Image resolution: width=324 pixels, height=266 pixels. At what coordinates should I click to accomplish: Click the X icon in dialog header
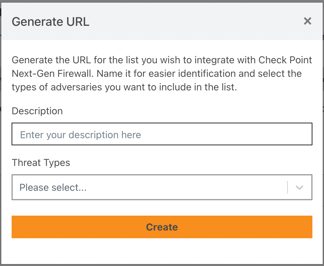308,21
